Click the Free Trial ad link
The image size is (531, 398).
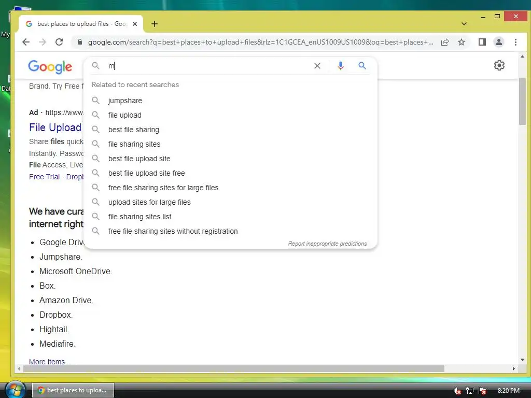(x=45, y=177)
